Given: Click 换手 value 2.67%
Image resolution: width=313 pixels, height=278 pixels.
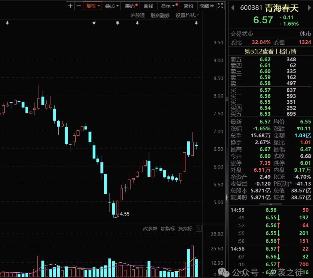Looking at the screenshot, I should coord(263,143).
